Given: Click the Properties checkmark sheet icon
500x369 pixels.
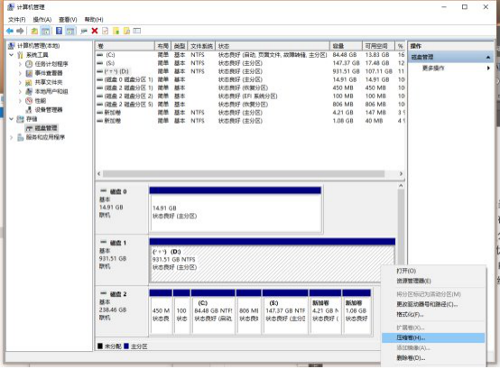Looking at the screenshot, I should [106, 31].
